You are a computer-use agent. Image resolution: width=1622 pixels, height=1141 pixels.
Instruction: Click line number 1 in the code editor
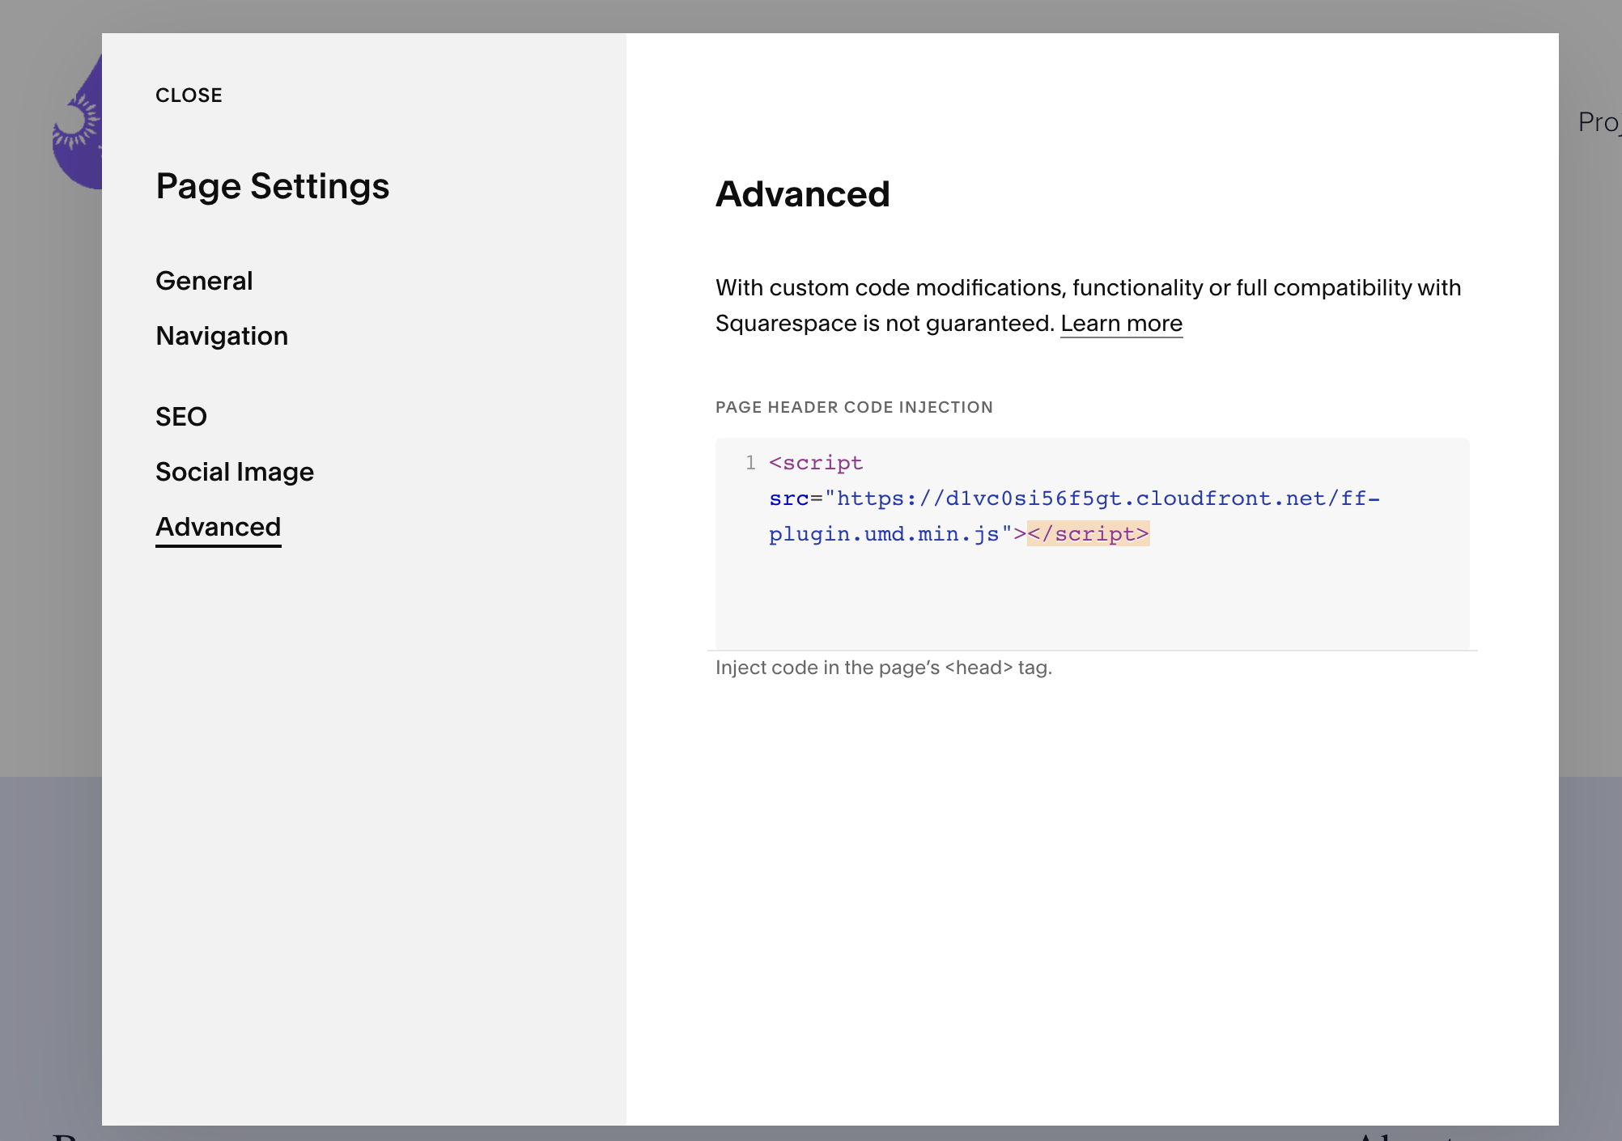pyautogui.click(x=749, y=463)
